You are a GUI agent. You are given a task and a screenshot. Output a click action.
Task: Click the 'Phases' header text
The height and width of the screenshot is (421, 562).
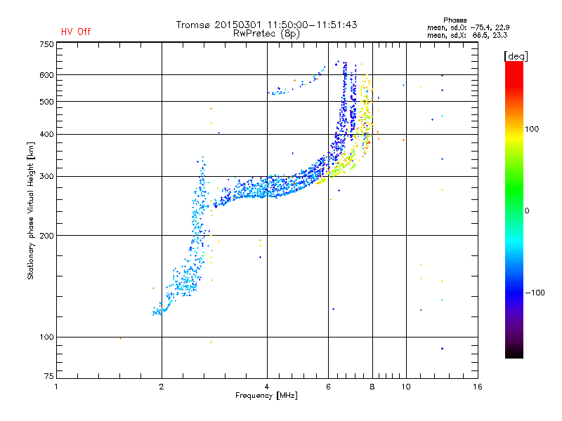click(x=455, y=20)
